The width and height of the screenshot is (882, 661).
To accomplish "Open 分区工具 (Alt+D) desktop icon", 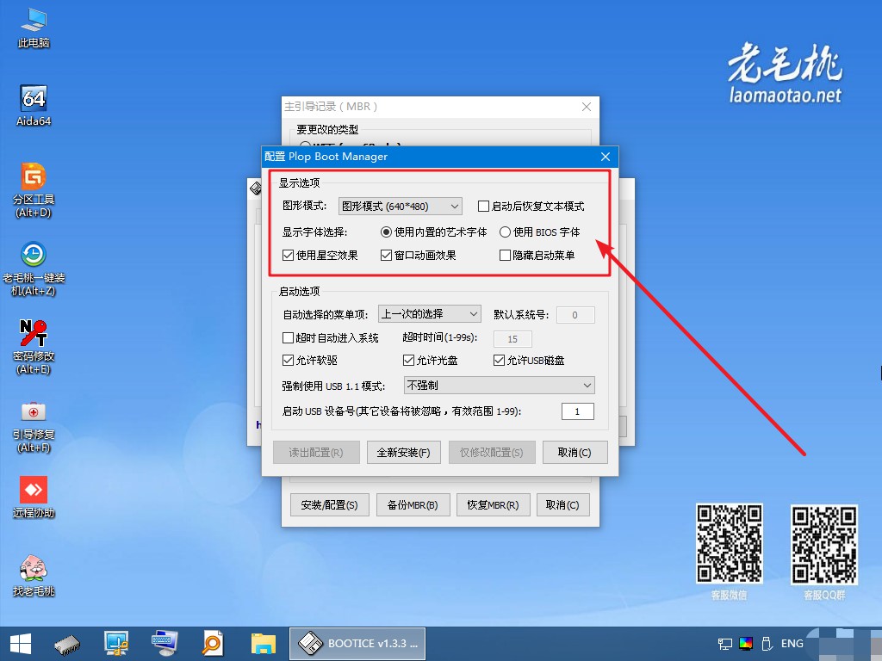I will tap(34, 190).
